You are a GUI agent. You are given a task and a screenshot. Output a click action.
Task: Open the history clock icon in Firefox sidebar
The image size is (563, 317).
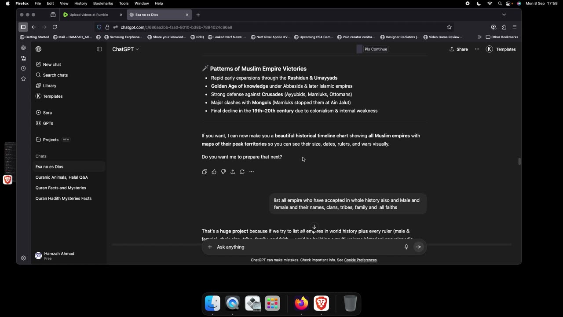[23, 68]
